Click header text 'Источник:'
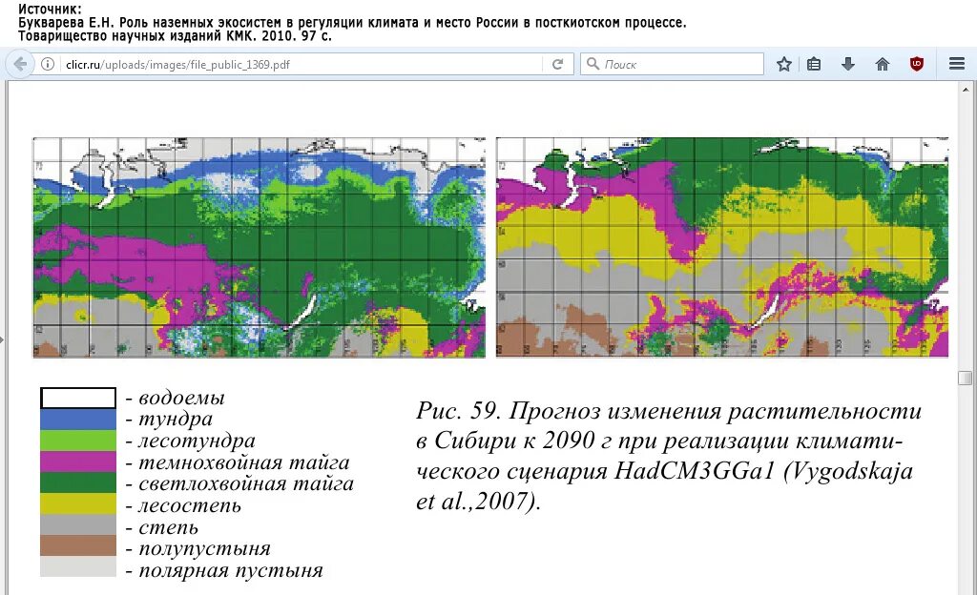The height and width of the screenshot is (595, 977). pyautogui.click(x=50, y=9)
